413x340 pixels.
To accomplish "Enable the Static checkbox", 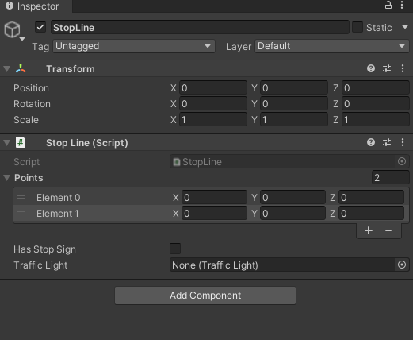I will coord(358,27).
